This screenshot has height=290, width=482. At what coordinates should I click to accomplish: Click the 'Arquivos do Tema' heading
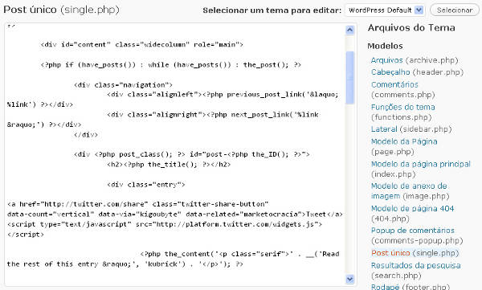(411, 27)
